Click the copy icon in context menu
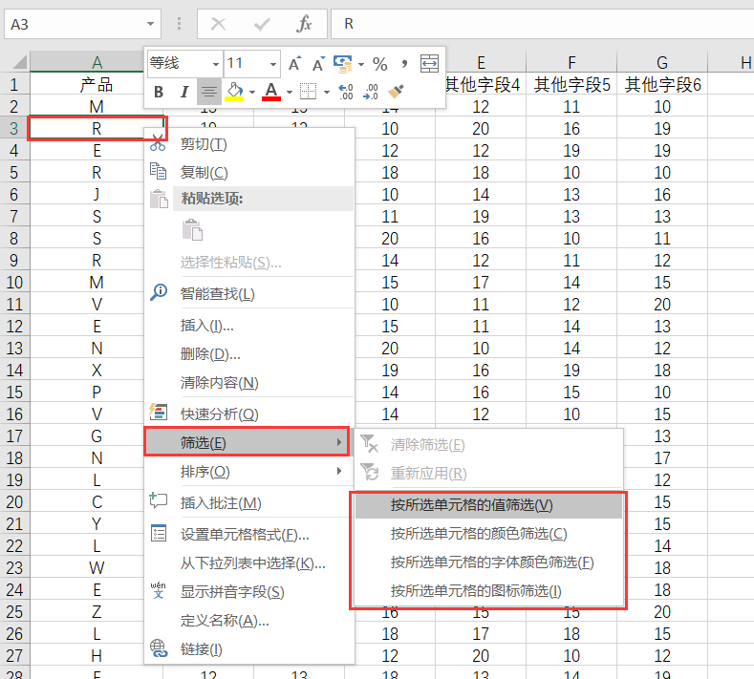Viewport: 754px width, 679px height. [159, 171]
